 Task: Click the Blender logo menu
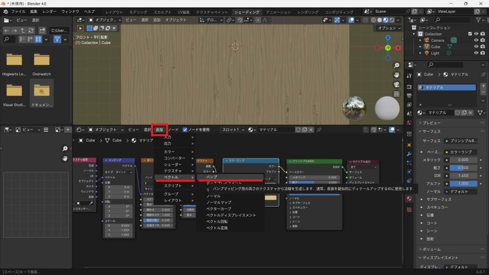pyautogui.click(x=6, y=11)
